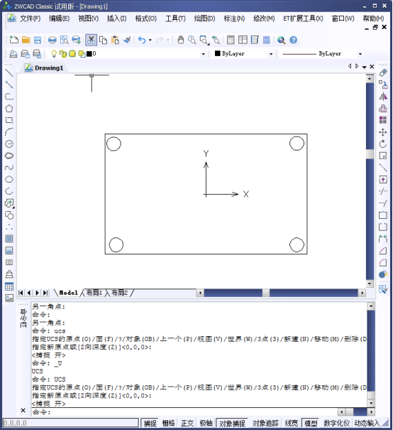Click the Copy icon
Image resolution: width=393 pixels, height=430 pixels.
(103, 40)
